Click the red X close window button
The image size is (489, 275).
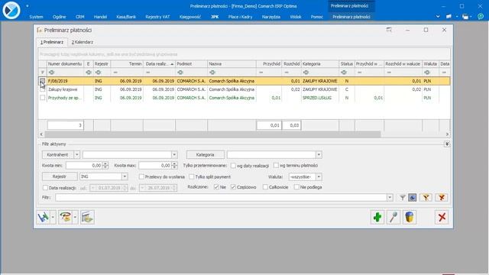click(442, 217)
